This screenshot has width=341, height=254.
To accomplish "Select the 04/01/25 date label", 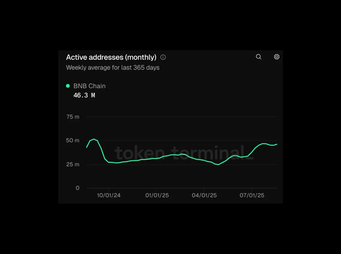I will [x=204, y=195].
